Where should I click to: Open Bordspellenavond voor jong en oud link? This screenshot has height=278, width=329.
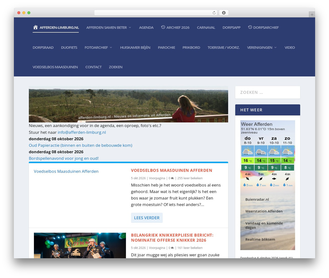coord(64,158)
